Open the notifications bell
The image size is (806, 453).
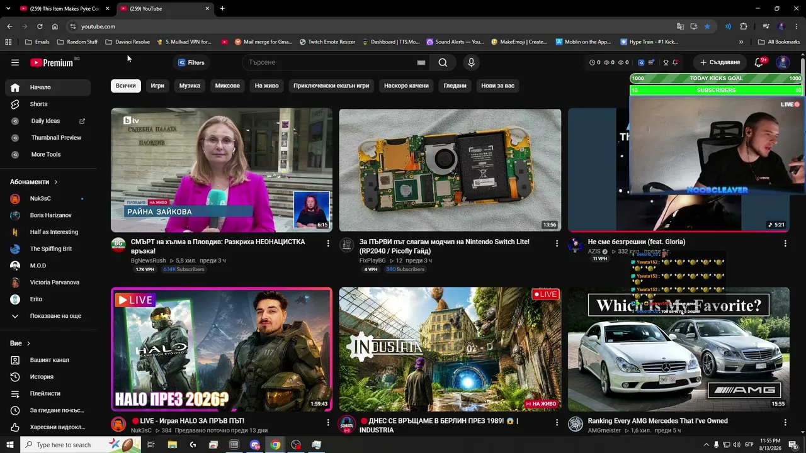pos(759,62)
